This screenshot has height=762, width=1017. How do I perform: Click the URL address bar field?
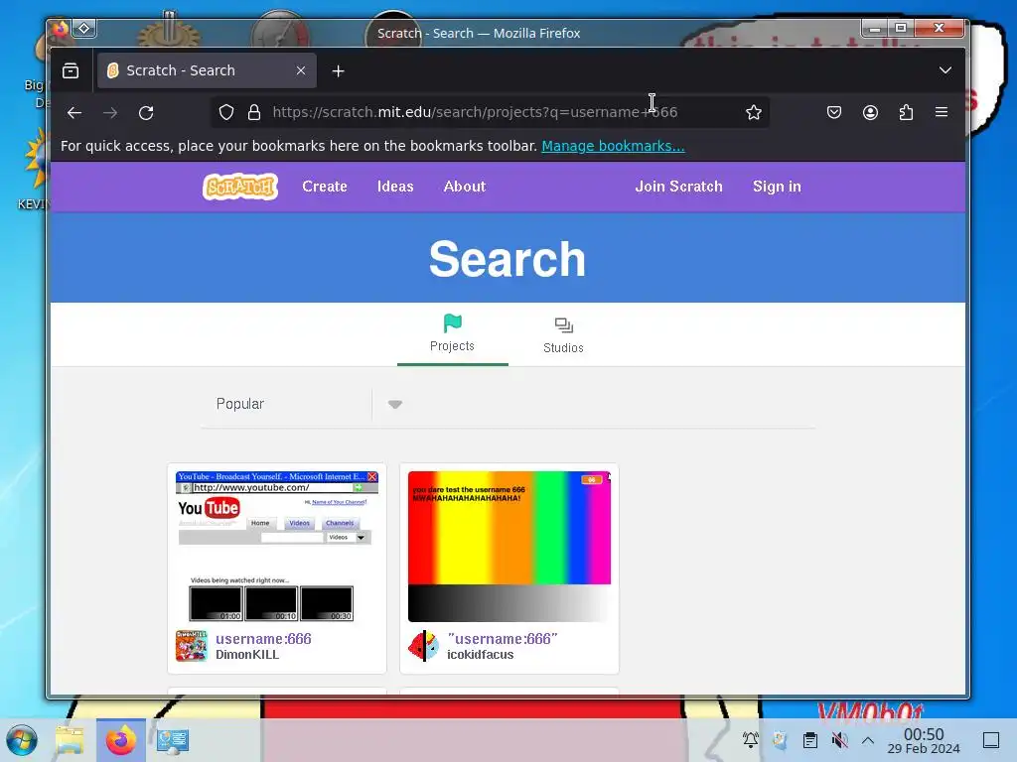[x=490, y=113]
